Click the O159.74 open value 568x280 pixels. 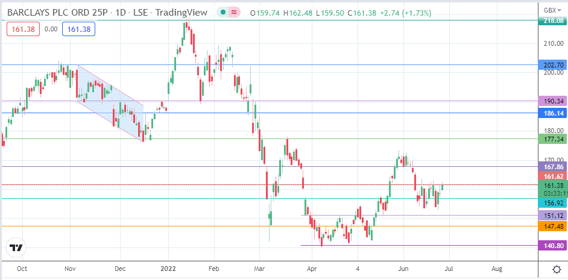(265, 13)
